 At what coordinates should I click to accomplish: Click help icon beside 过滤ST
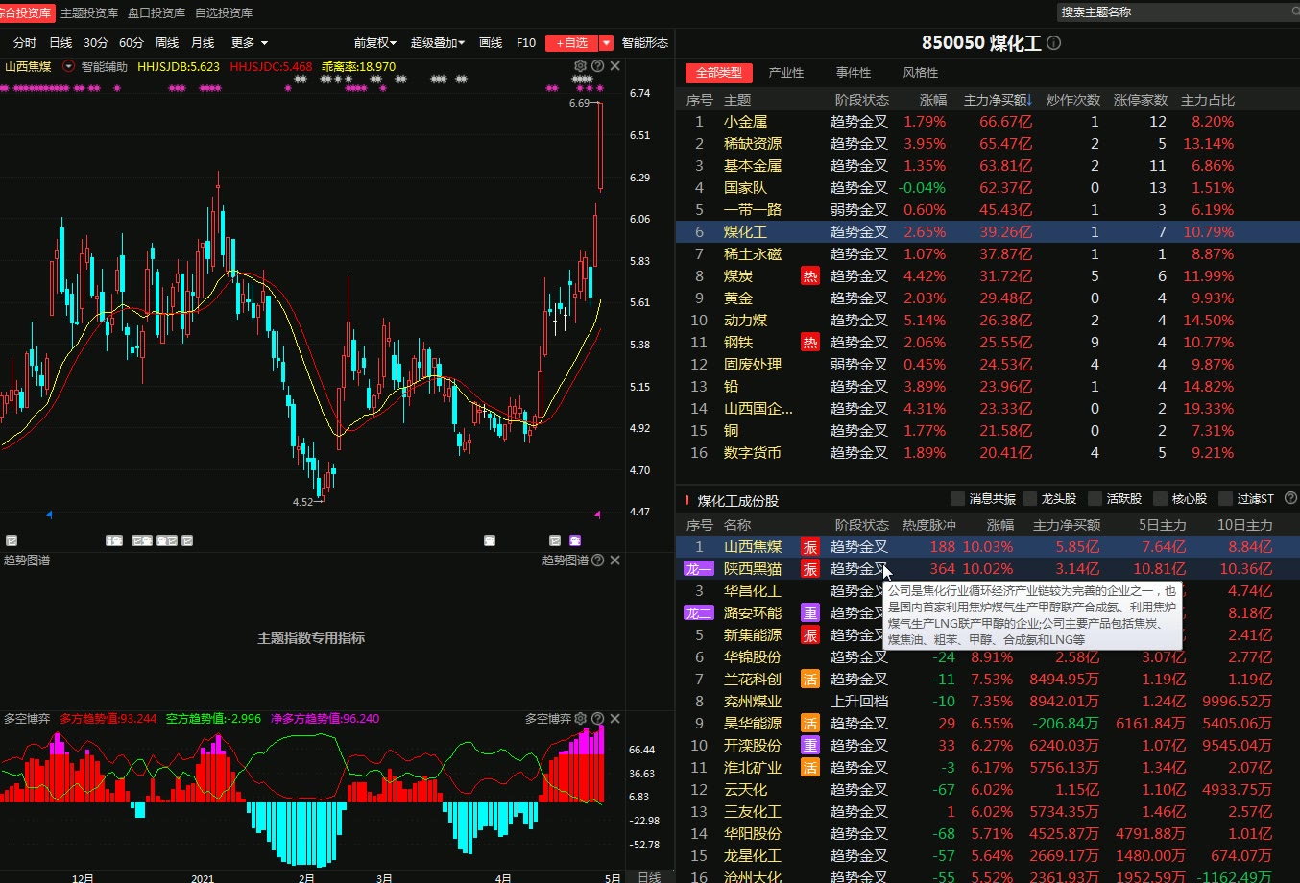tap(1290, 498)
